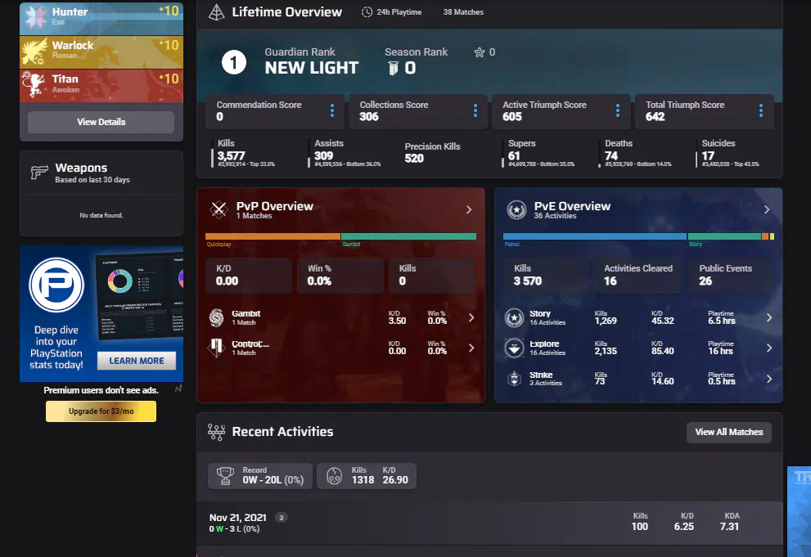The height and width of the screenshot is (557, 811).
Task: Click the PvP Overview crossed swords icon
Action: pos(219,209)
